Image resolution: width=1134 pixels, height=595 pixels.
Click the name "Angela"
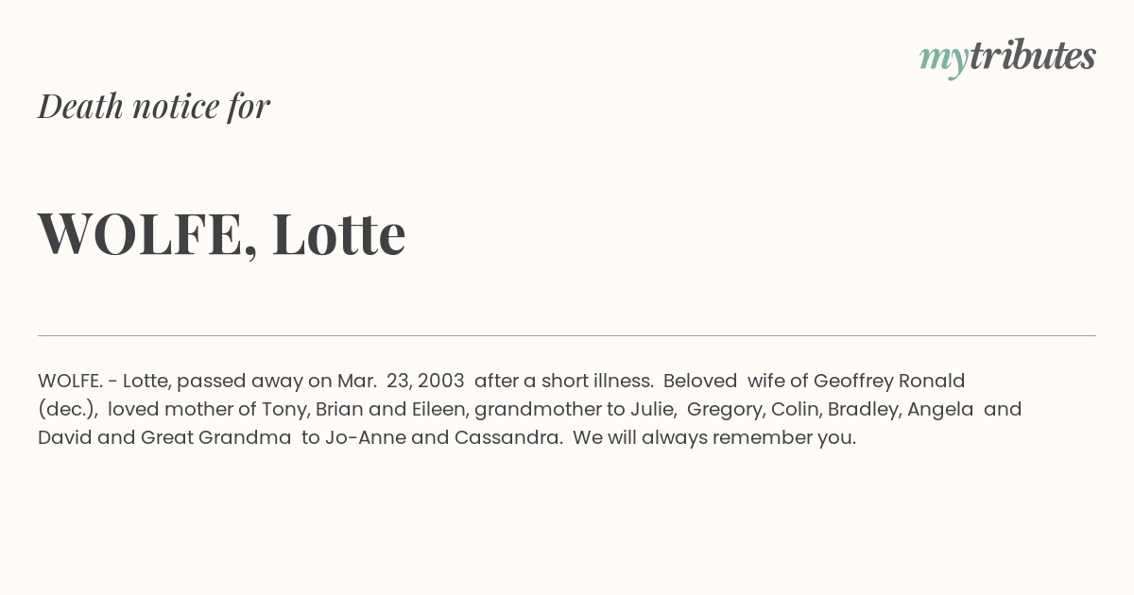coord(940,409)
